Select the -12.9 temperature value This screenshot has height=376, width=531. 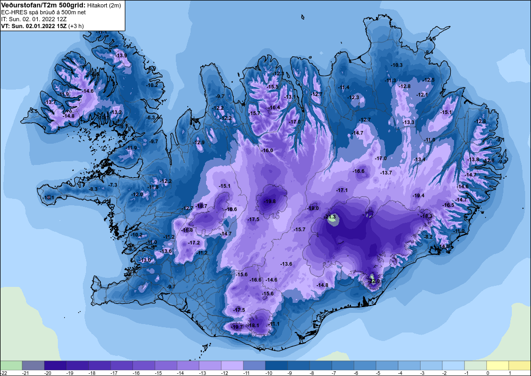tap(199, 143)
